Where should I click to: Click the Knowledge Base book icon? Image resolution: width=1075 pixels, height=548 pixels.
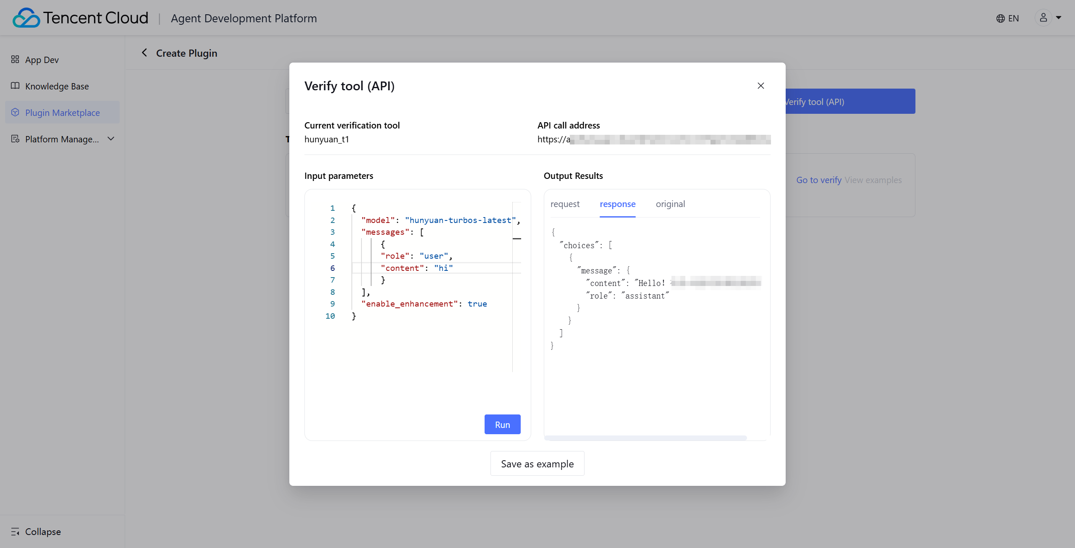coord(15,86)
